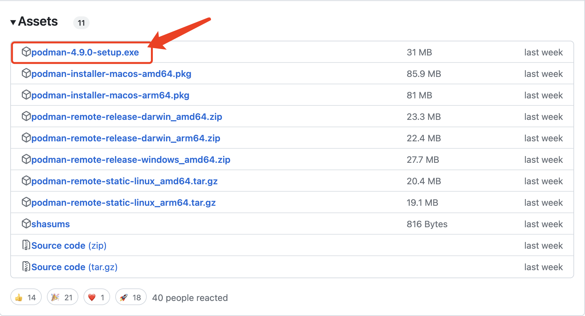Click the package icon beside podman-remote-static-linux_arm64.tar.gz
The width and height of the screenshot is (585, 316).
pos(26,202)
